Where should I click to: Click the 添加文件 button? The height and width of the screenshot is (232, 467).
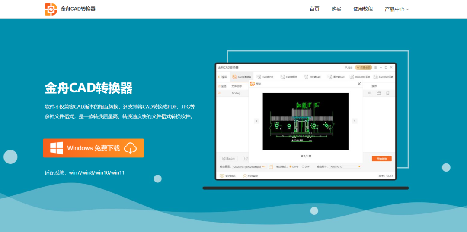229,159
